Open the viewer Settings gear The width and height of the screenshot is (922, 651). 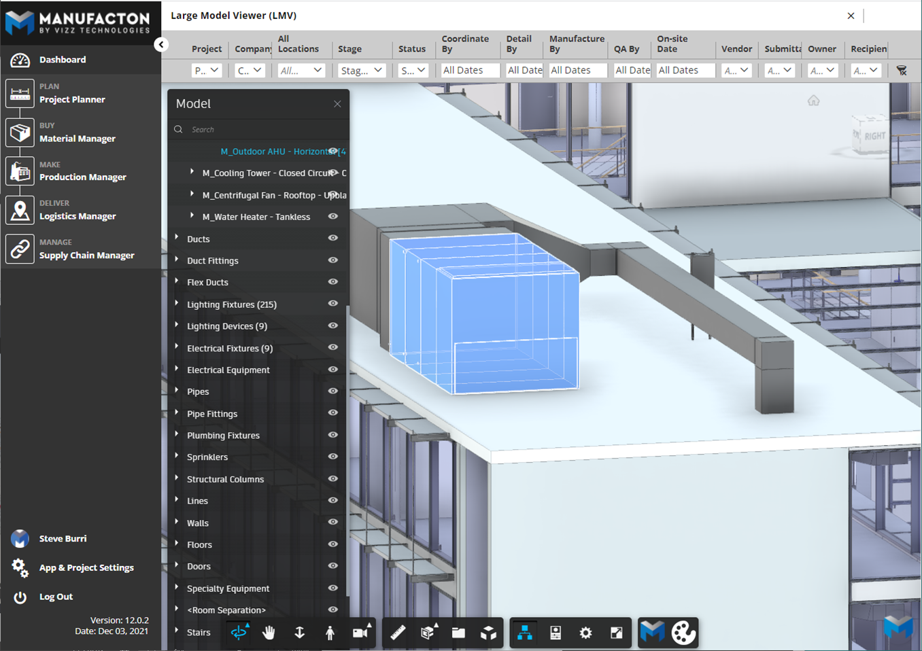pos(585,633)
